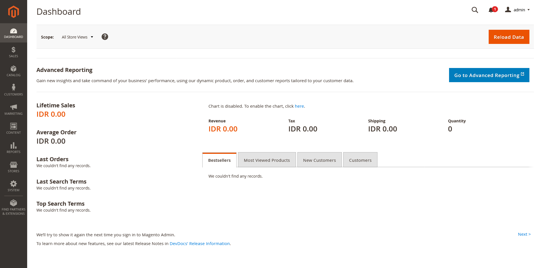
Task: Click the Tax IDR 0.00 value
Action: (x=303, y=129)
